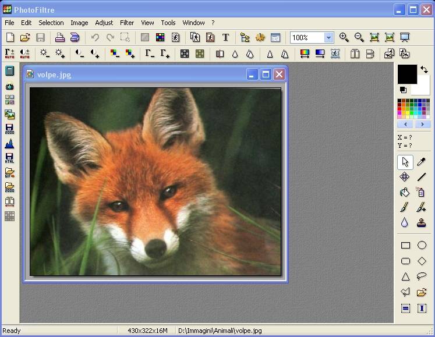Click the Zoom in magnifier
This screenshot has height=337, width=435.
[x=344, y=38]
